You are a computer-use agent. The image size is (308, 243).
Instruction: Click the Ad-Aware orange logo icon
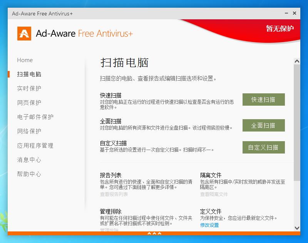(x=24, y=34)
